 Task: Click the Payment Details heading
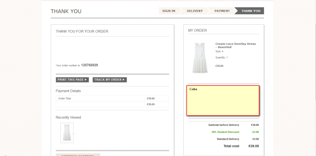point(68,91)
